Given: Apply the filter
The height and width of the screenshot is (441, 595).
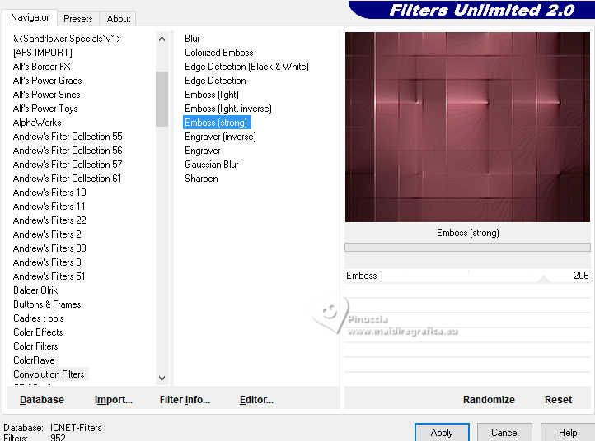Looking at the screenshot, I should (x=442, y=432).
